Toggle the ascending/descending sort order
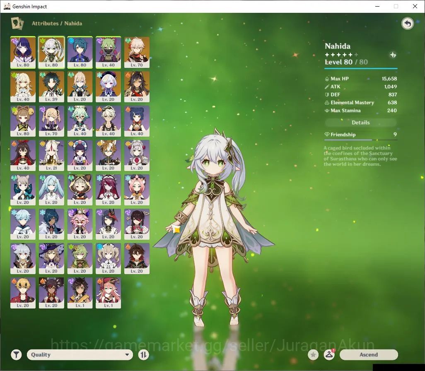This screenshot has width=425, height=371. point(143,354)
